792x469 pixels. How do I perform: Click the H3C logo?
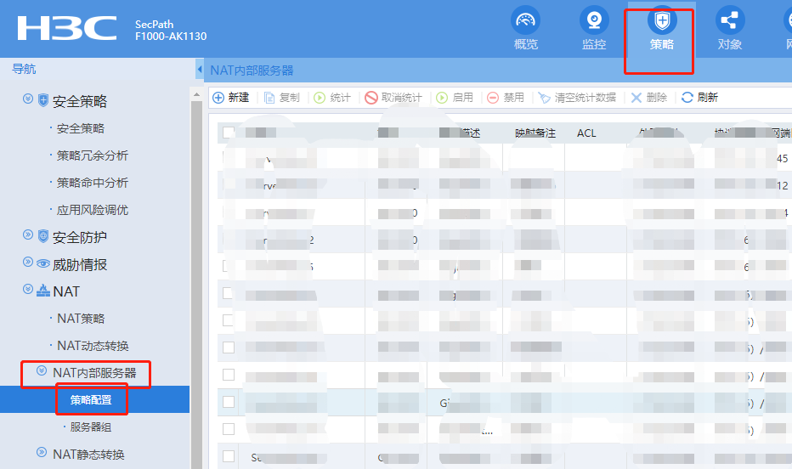pyautogui.click(x=67, y=28)
